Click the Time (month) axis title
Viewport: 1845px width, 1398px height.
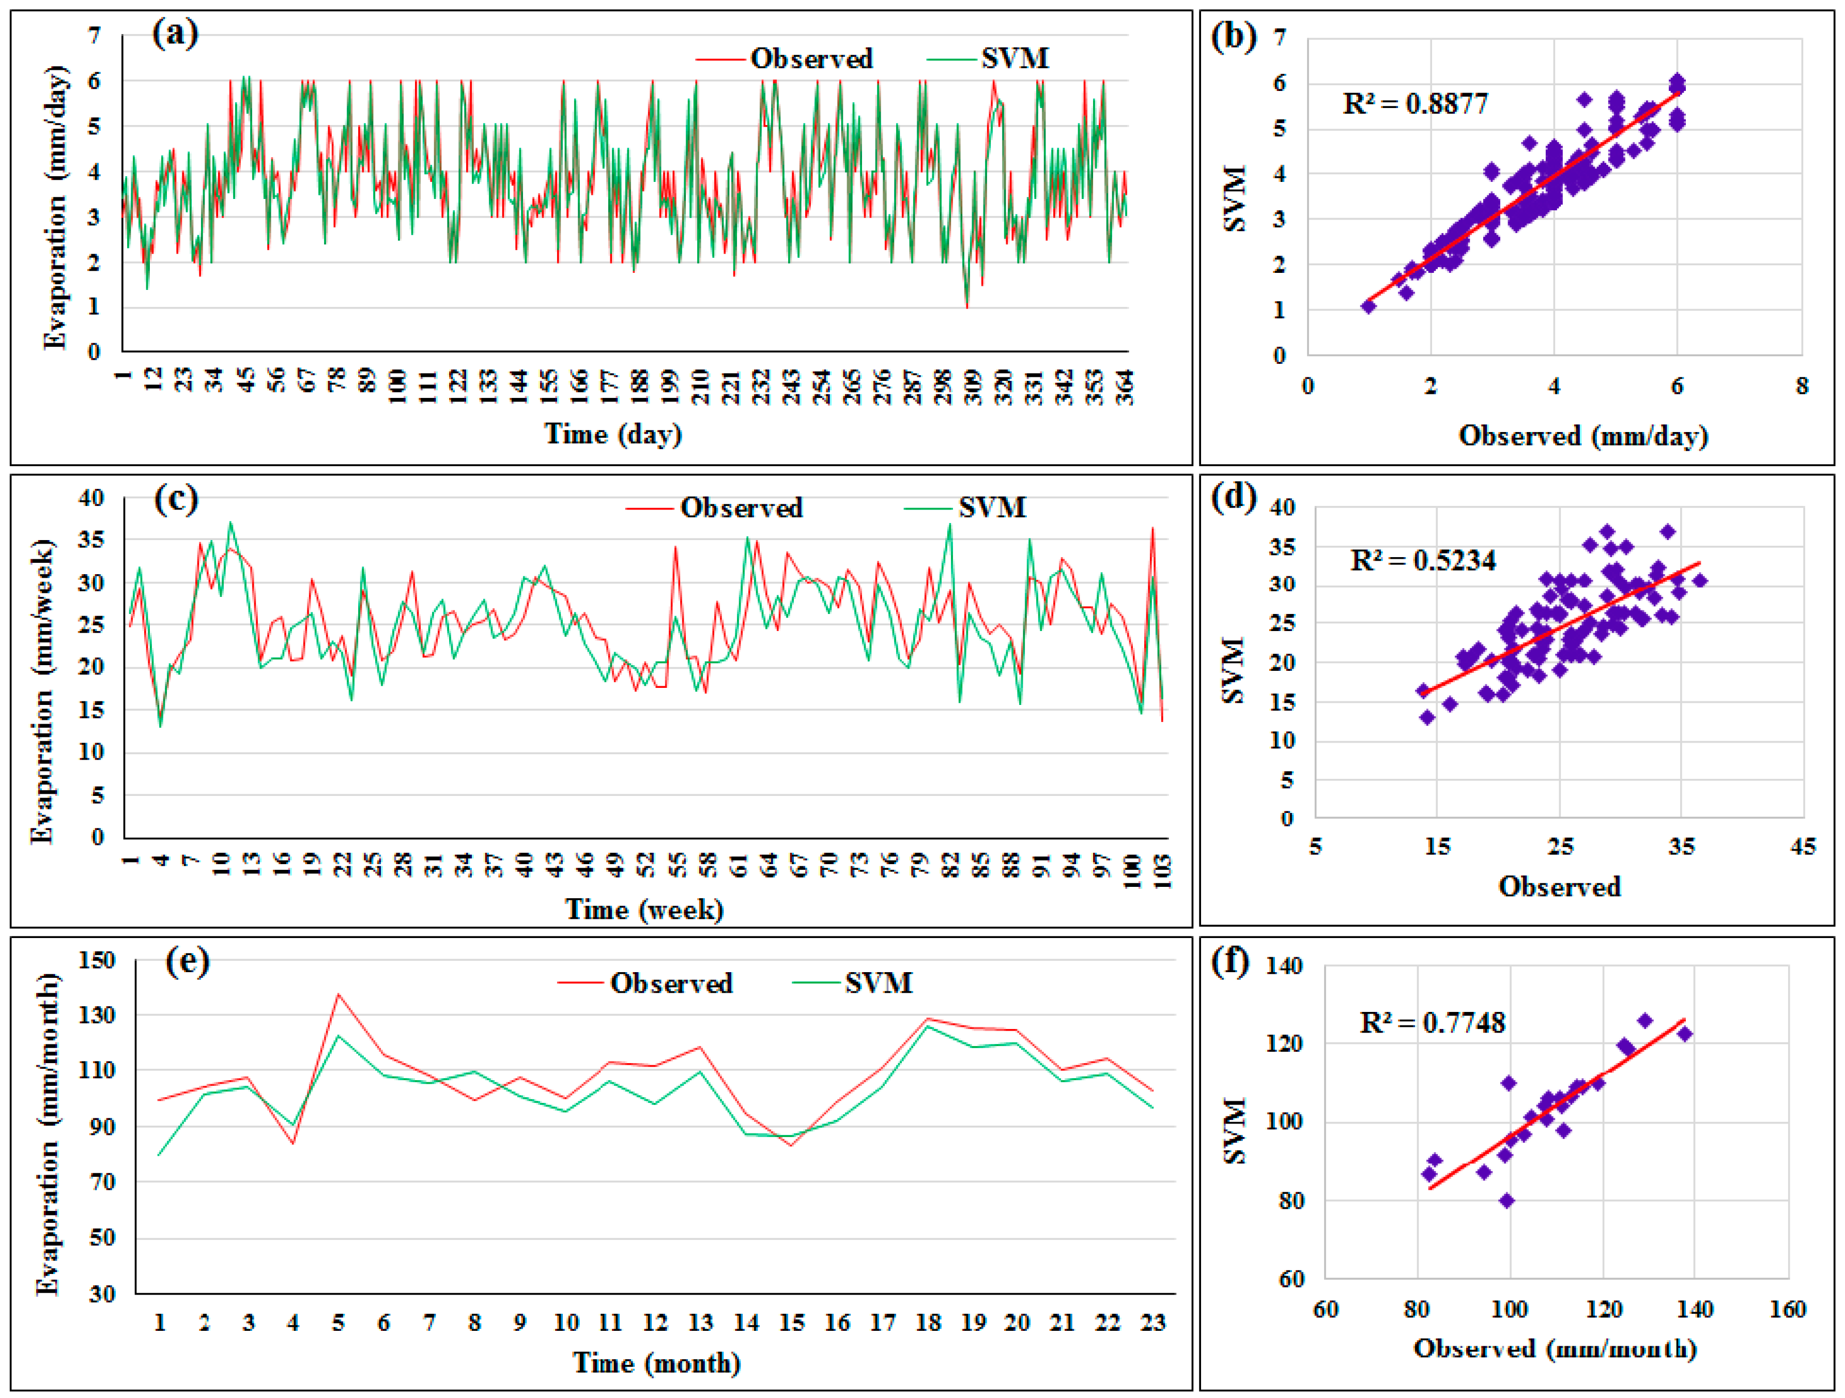(656, 1363)
